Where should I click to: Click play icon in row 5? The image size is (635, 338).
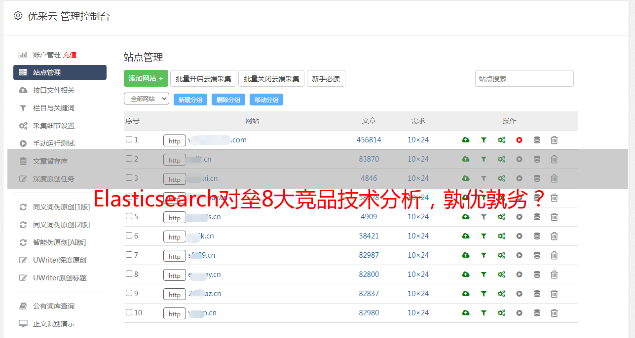point(519,217)
